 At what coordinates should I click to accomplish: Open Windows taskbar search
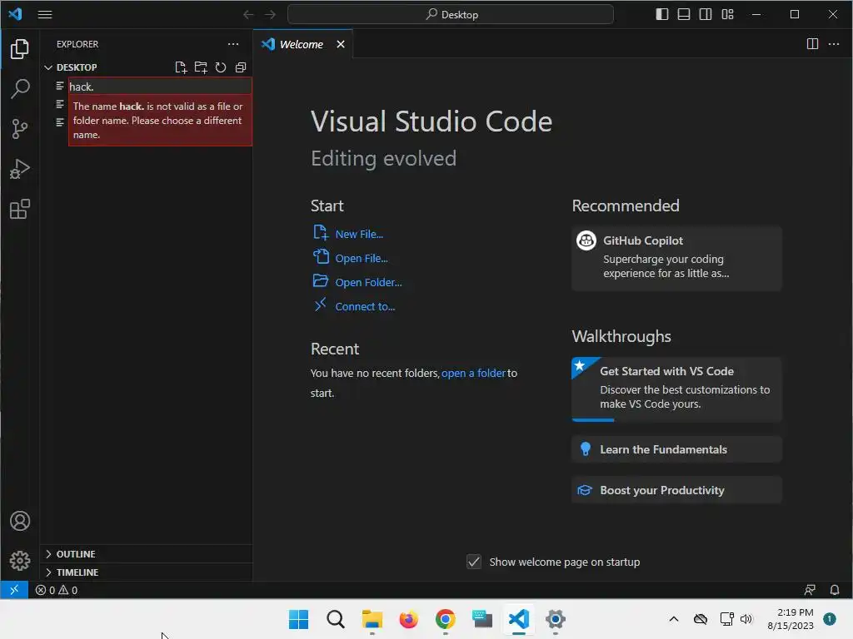pos(335,619)
